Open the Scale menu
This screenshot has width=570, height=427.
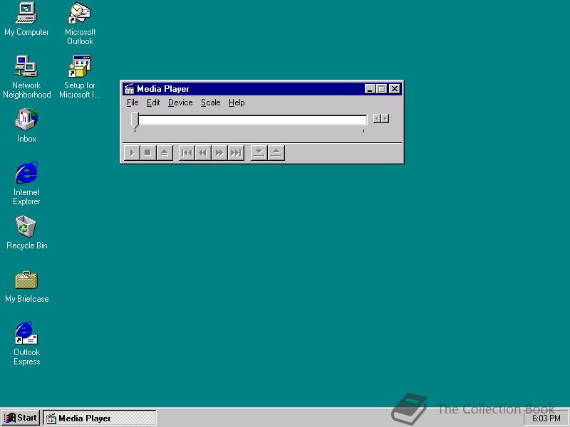point(211,102)
